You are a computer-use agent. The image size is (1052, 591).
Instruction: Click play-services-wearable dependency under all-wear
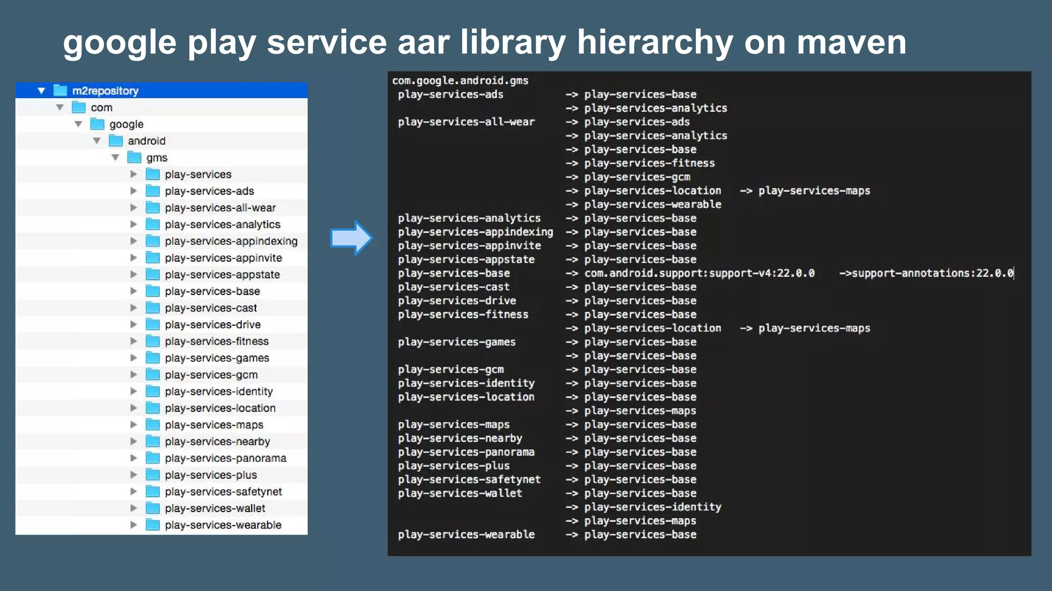653,204
